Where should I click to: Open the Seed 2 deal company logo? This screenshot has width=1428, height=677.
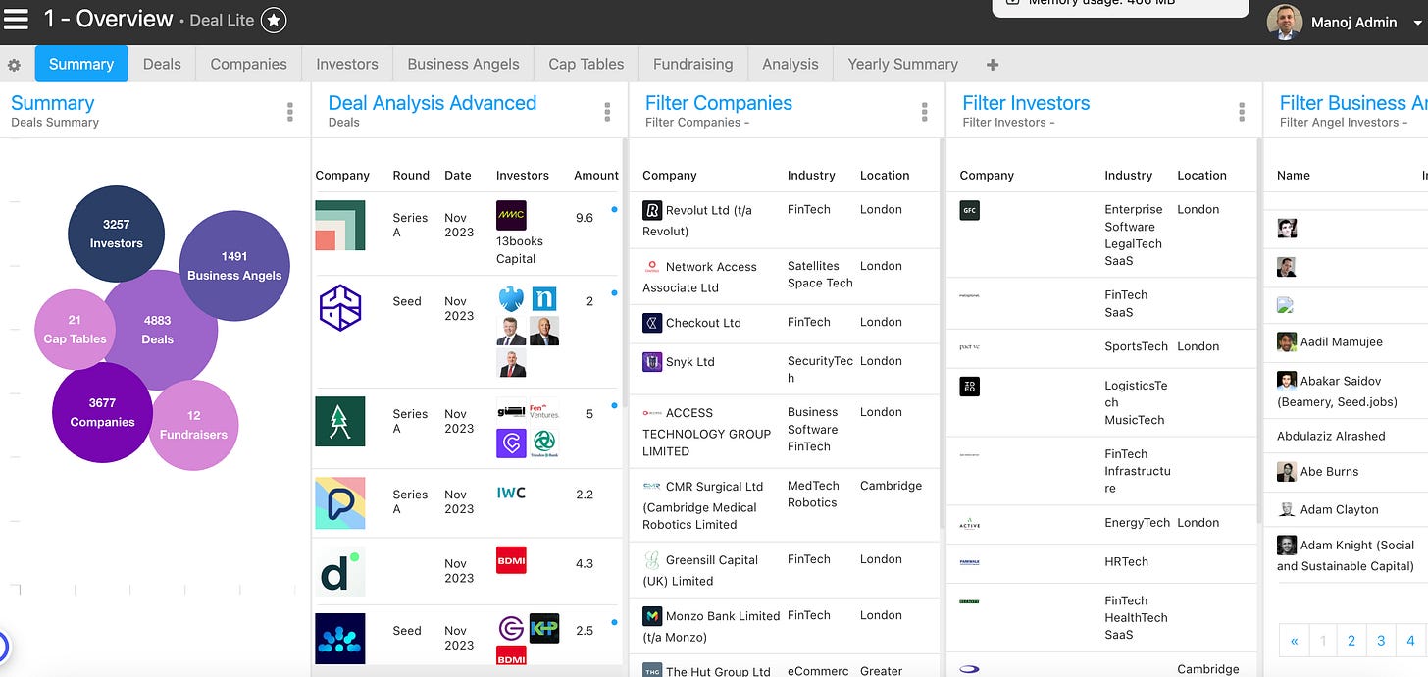tap(340, 307)
